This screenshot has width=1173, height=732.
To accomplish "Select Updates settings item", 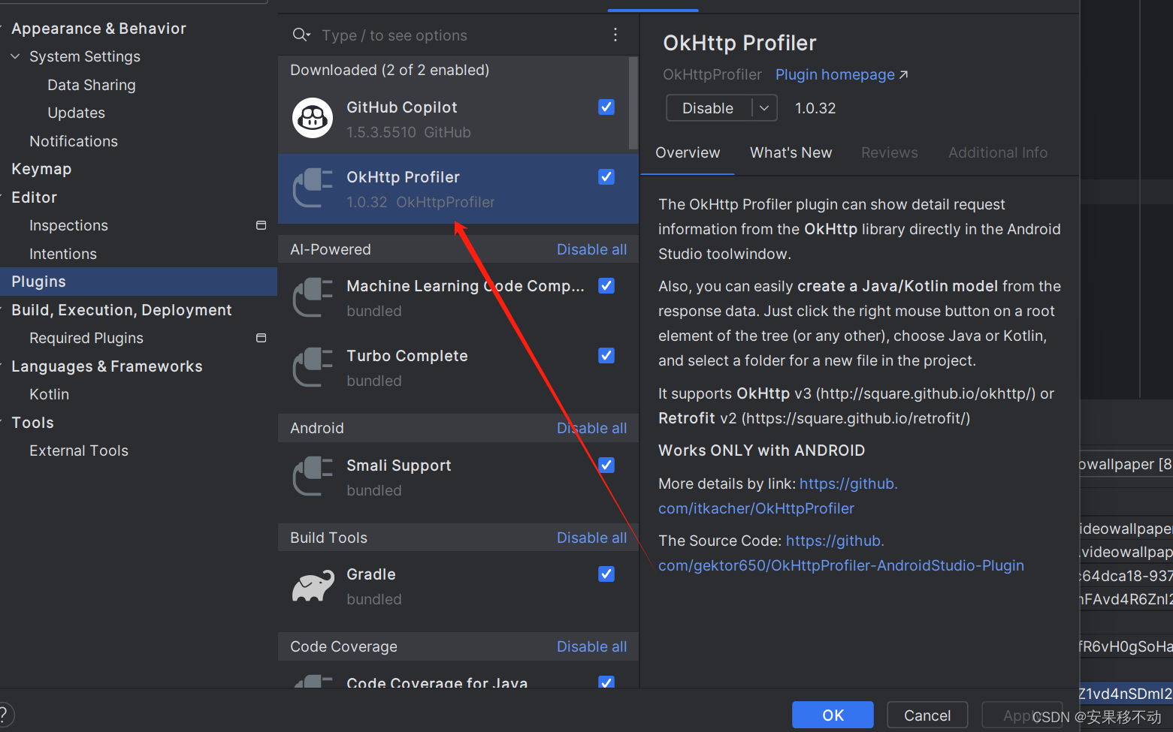I will point(76,113).
